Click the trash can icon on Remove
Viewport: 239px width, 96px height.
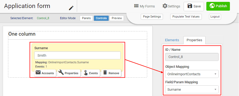(x=105, y=73)
